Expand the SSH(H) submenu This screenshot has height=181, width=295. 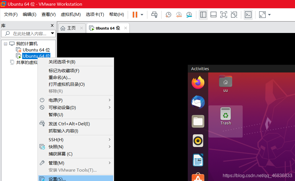76,140
